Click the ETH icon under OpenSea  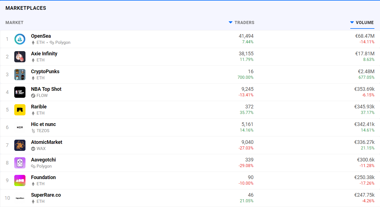pyautogui.click(x=33, y=42)
